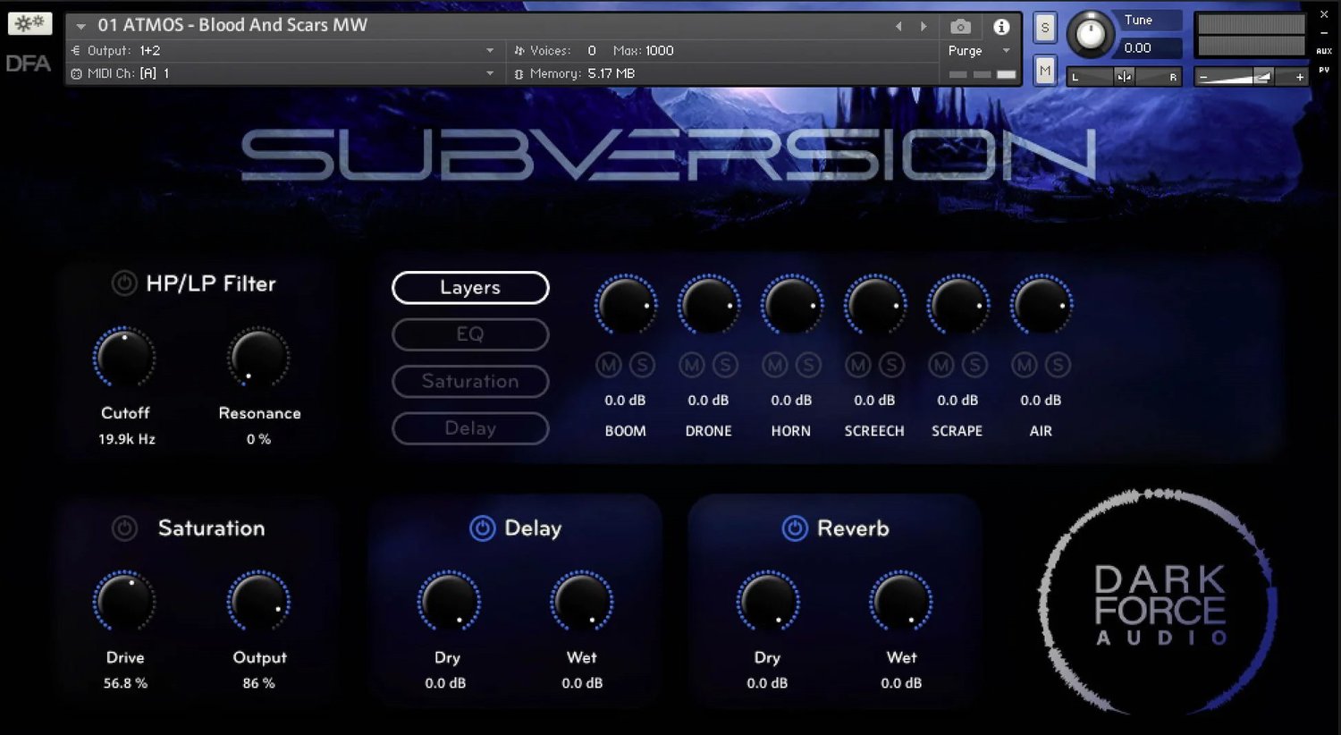The width and height of the screenshot is (1341, 735).
Task: Mute the SCREECH layer
Action: [x=858, y=365]
